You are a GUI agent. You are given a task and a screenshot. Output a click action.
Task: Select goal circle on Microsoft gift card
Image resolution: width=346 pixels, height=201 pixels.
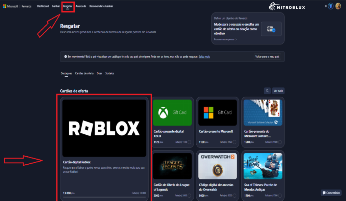(x=234, y=142)
